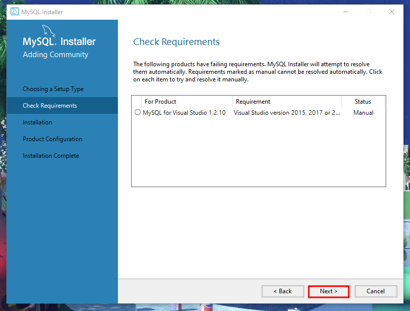This screenshot has width=410, height=311.
Task: Open the Choosing a Setup Type step
Action: (53, 89)
